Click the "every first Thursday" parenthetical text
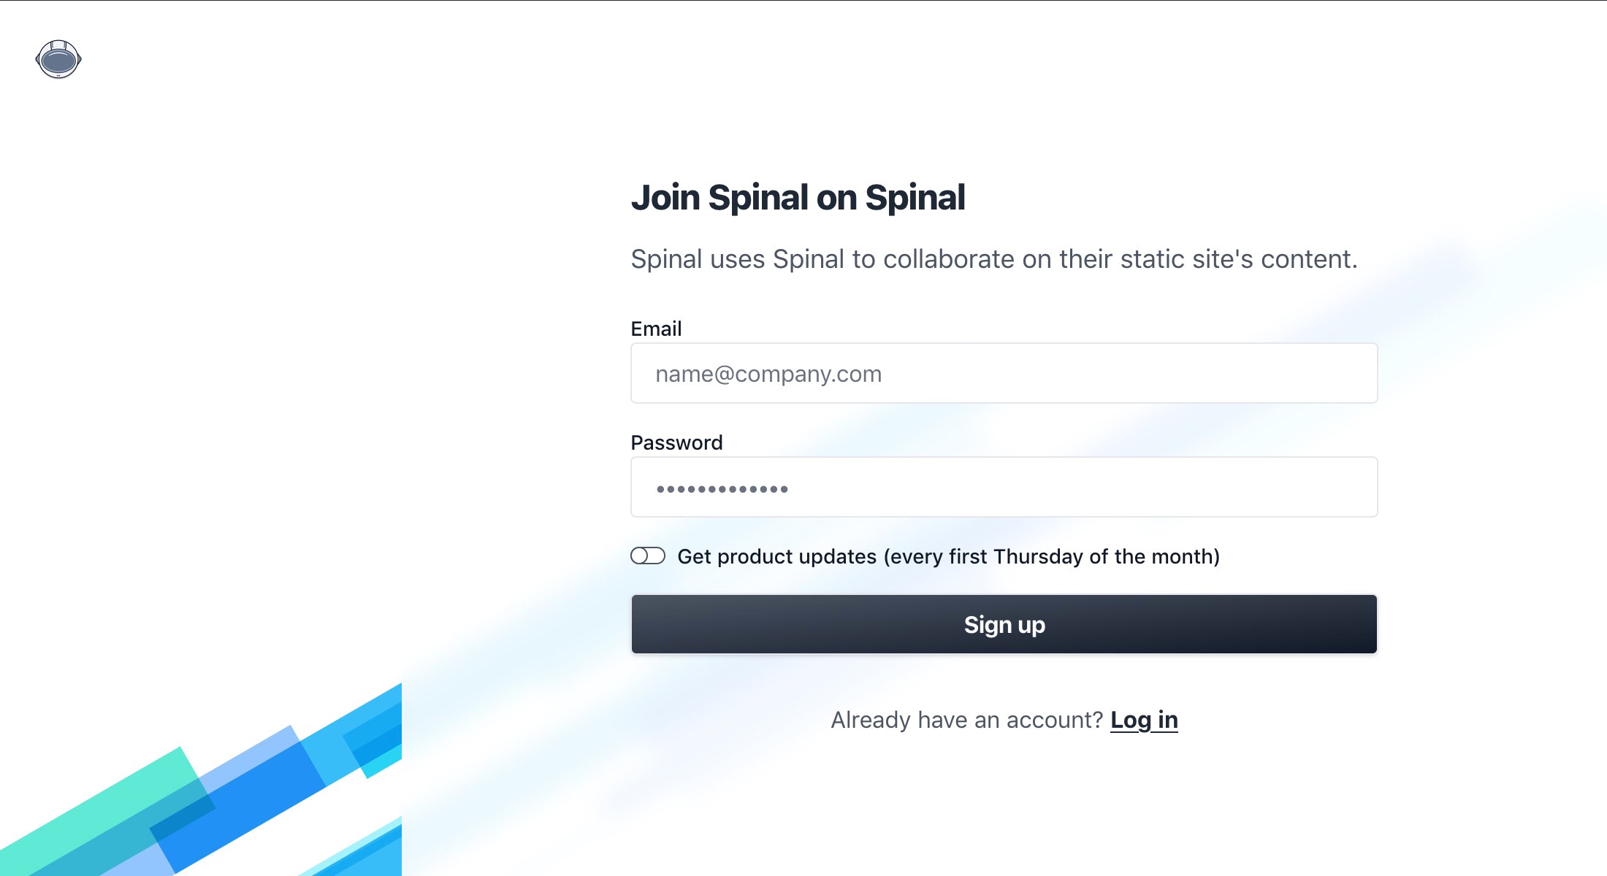The height and width of the screenshot is (876, 1607). [1052, 556]
